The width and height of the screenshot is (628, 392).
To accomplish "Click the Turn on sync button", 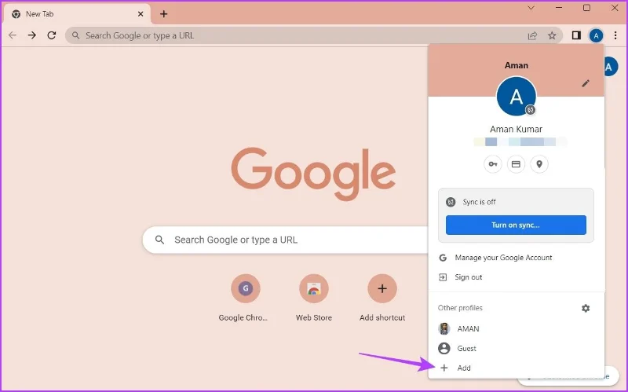I will point(516,225).
